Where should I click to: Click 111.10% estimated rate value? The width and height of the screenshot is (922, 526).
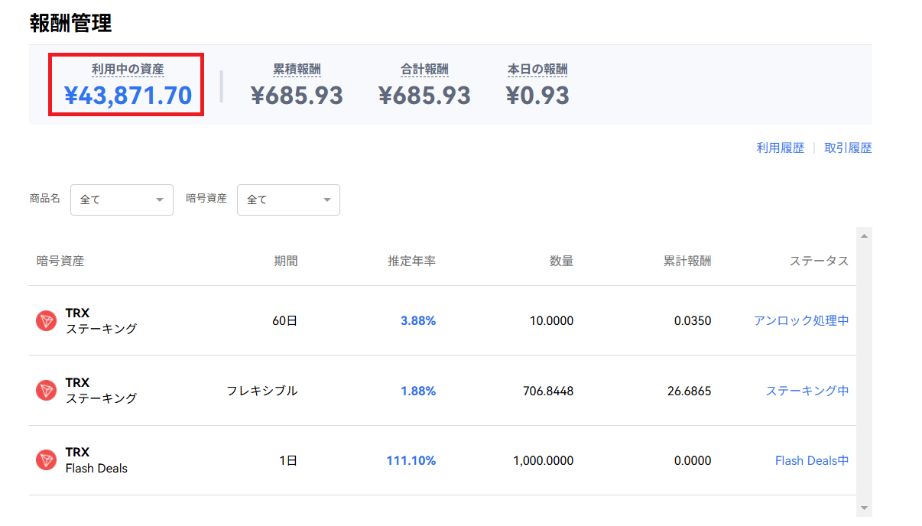point(411,460)
